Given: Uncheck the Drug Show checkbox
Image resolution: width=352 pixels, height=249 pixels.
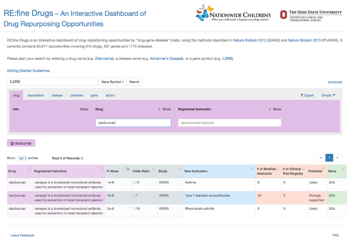Looking at the screenshot, I should 159,109.
